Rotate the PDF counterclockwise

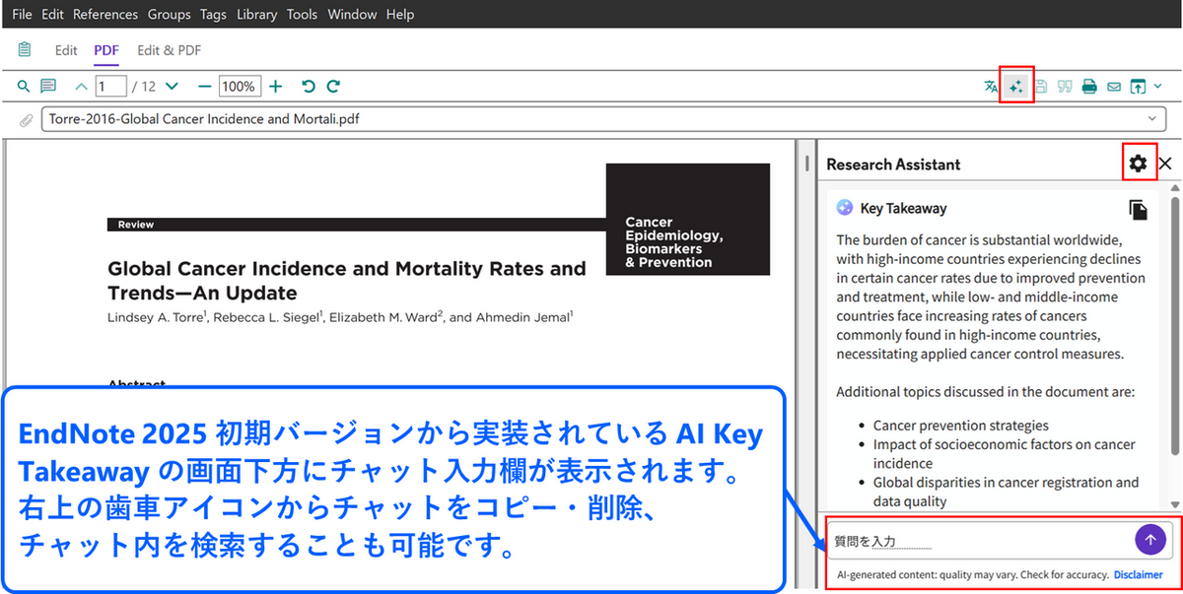pyautogui.click(x=309, y=87)
